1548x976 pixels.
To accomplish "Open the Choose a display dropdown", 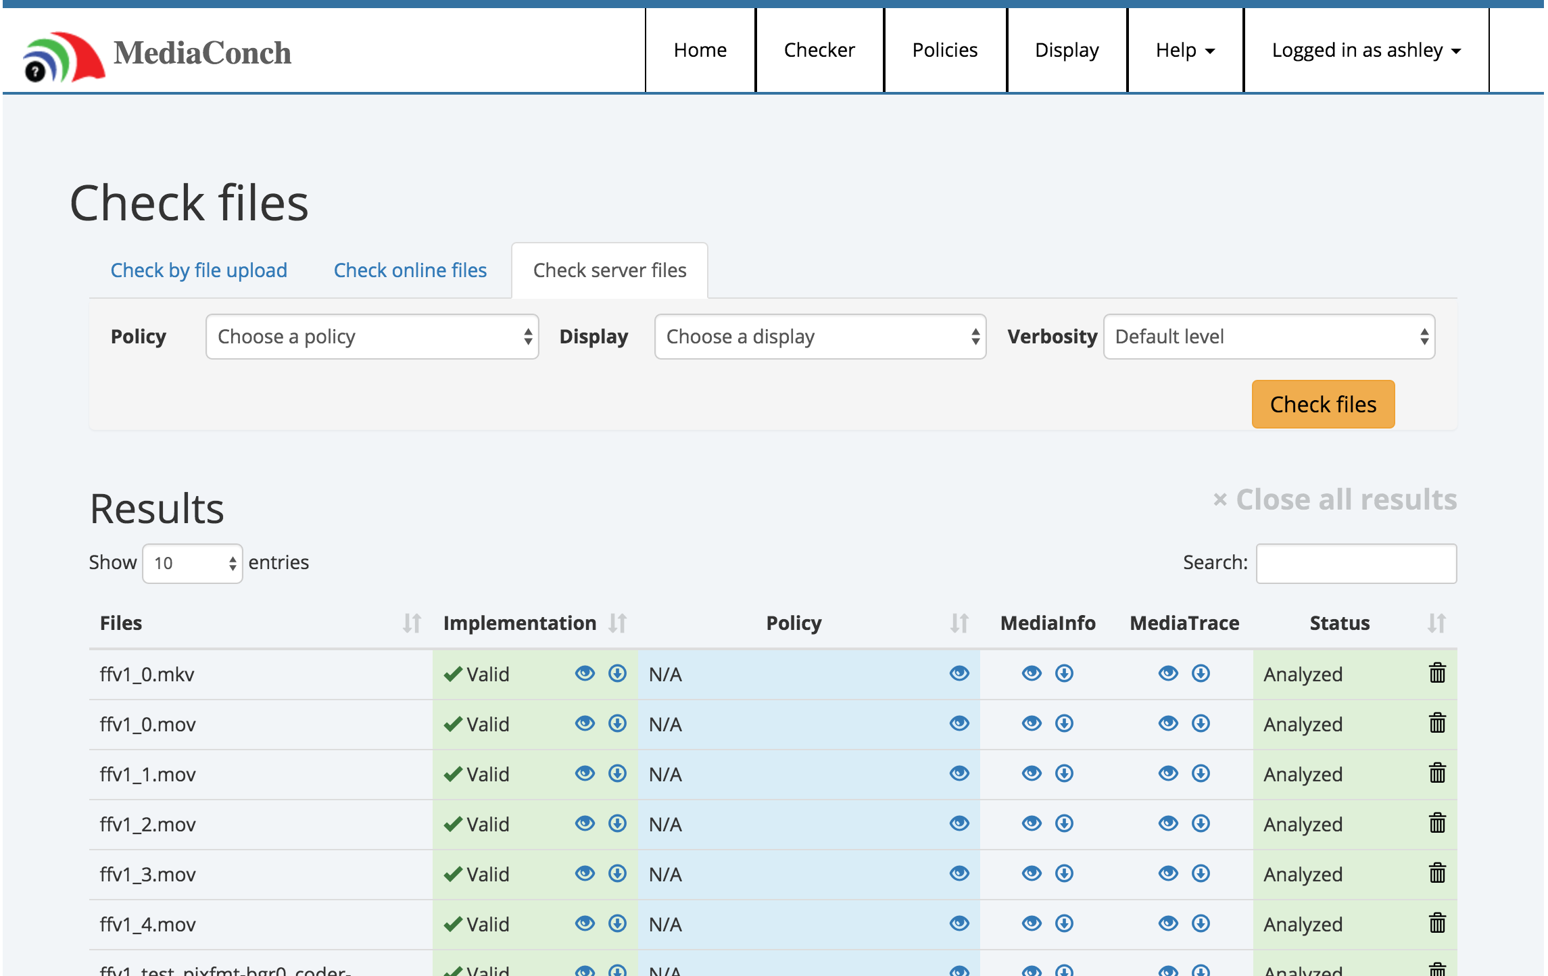I will pyautogui.click(x=820, y=337).
